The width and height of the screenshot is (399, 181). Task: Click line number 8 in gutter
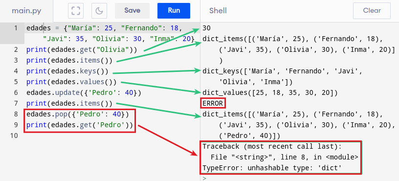pos(16,114)
